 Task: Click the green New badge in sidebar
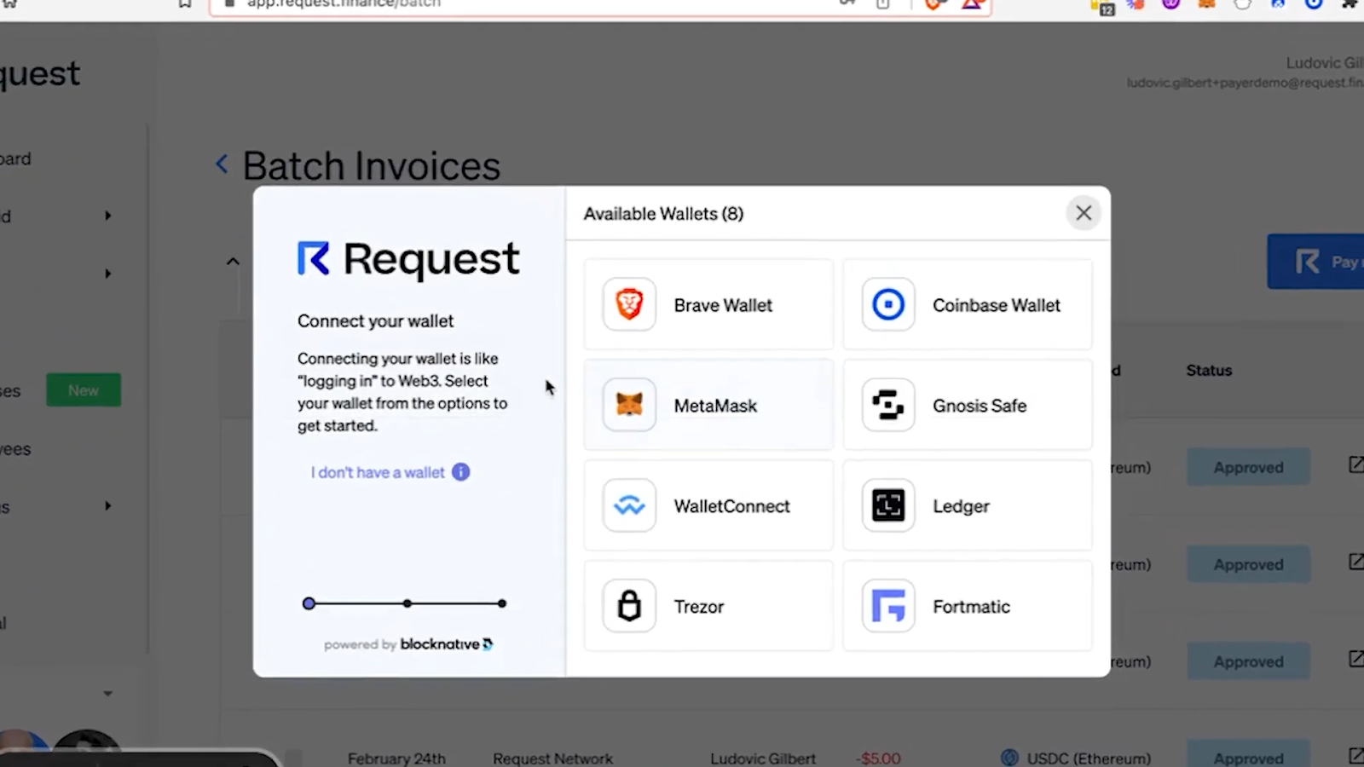(84, 390)
